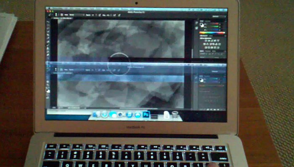Add a Channel Mixer adjustment, second-row fifth icon
Screen dimensions: 294x167
coord(217,44)
